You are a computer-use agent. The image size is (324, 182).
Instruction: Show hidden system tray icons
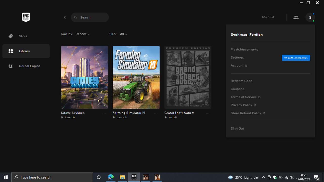(x=263, y=177)
